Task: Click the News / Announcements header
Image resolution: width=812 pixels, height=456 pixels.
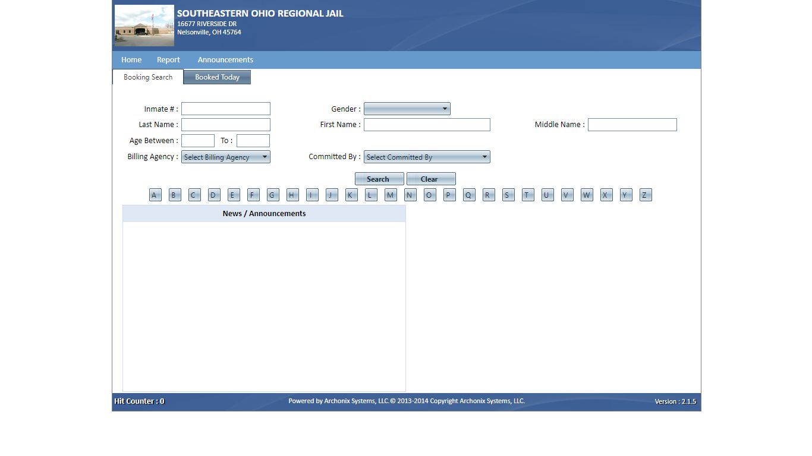Action: point(264,214)
